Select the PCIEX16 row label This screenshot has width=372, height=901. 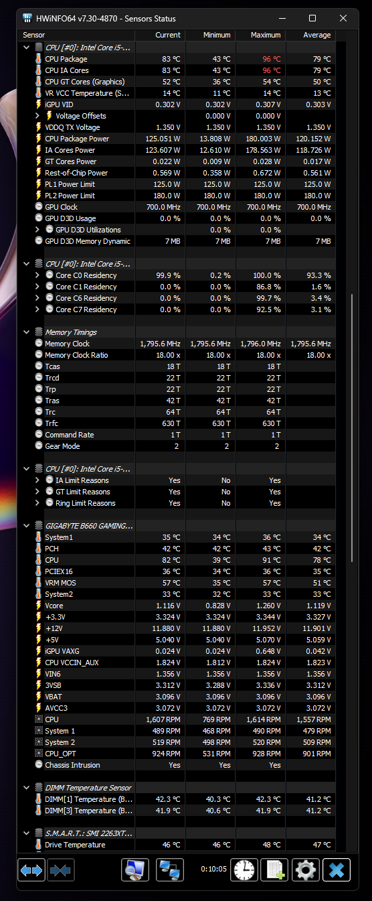coord(59,571)
